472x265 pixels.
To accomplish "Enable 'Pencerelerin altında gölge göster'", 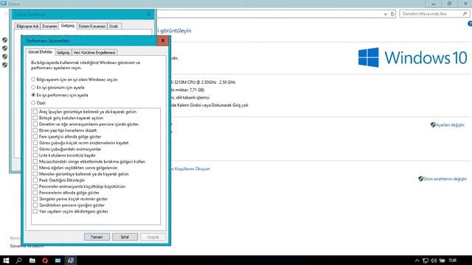I will (35, 193).
